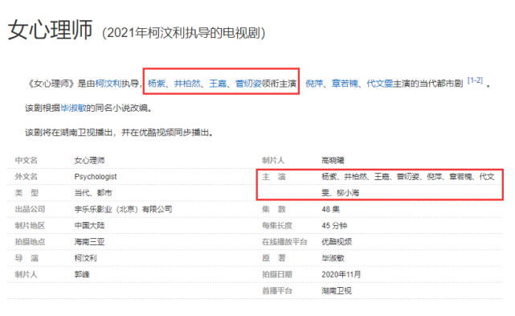515x316 pixels.
Task: Click the 48 集 episode count value
Action: [x=331, y=210]
